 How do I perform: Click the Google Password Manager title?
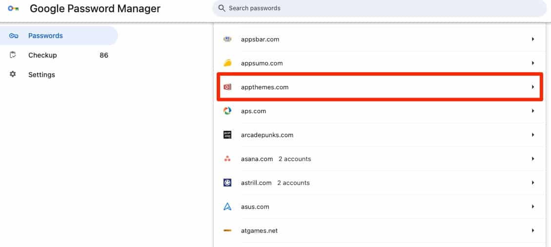[x=95, y=8]
